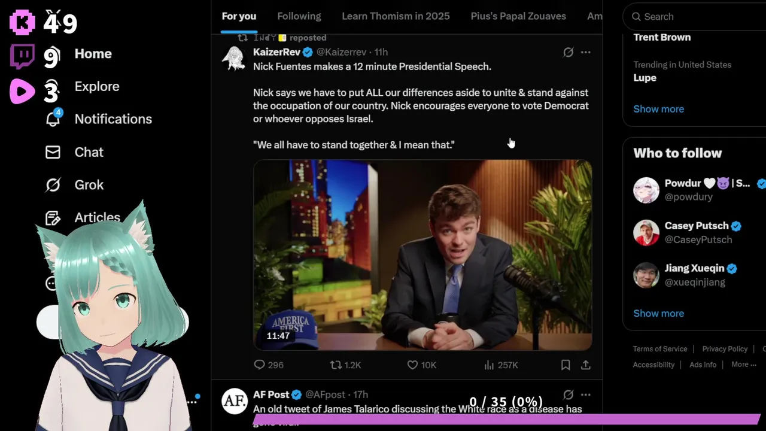Image resolution: width=766 pixels, height=431 pixels.
Task: Click the 11:47 video duration badge
Action: [278, 336]
